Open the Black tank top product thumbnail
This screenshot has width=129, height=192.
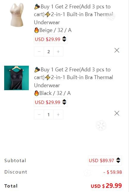click(16, 78)
